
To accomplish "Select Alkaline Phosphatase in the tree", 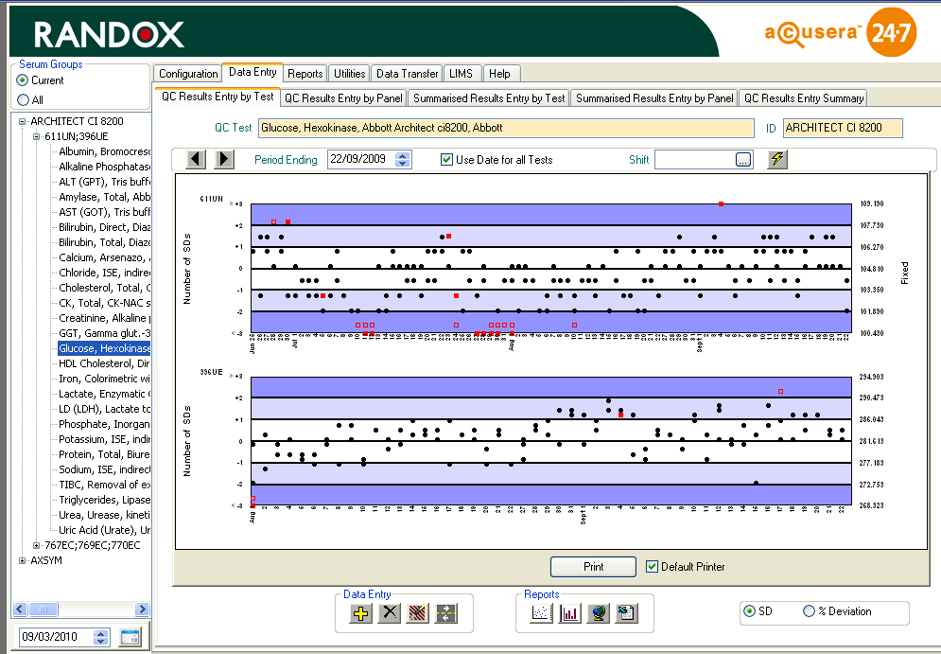I will [104, 167].
